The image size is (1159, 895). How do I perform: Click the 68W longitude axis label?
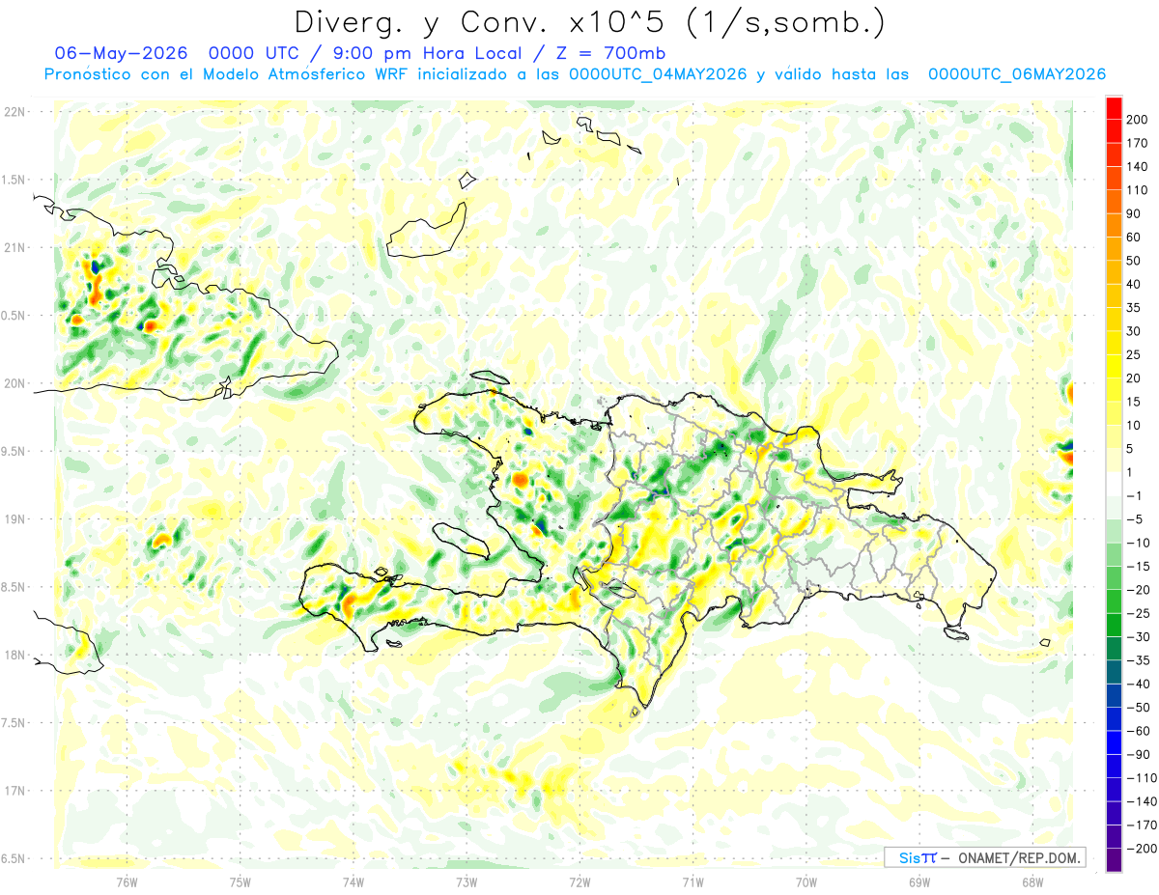click(x=1032, y=881)
